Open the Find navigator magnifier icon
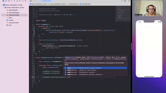 [11, 1]
